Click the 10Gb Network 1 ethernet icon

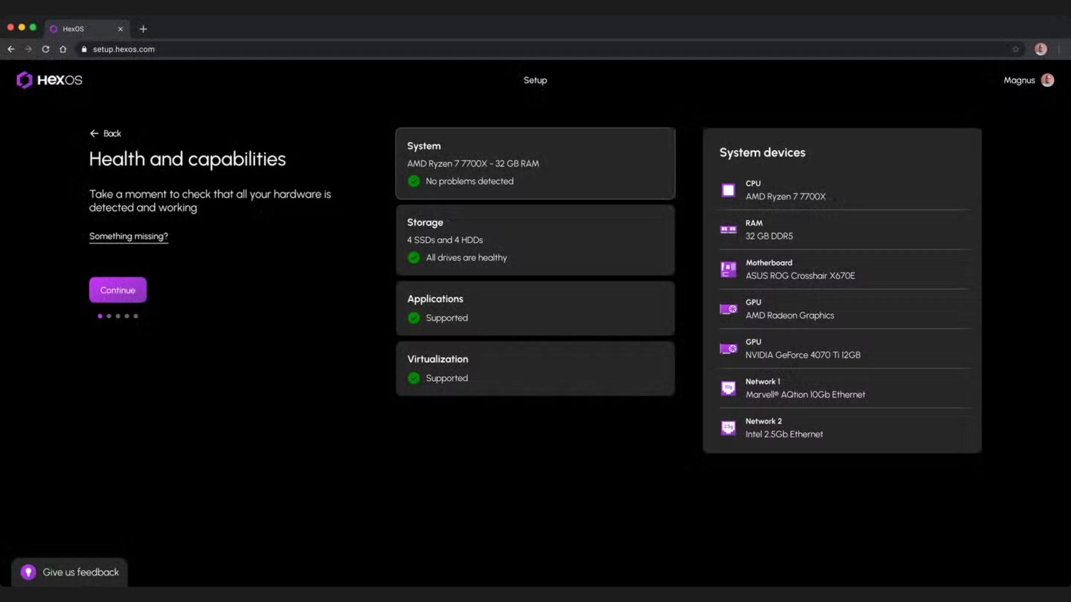(728, 388)
